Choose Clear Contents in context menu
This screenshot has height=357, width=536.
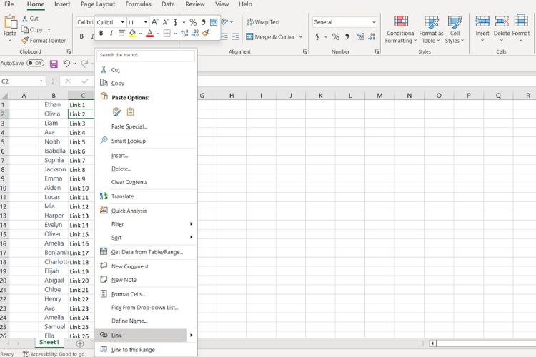146,182
